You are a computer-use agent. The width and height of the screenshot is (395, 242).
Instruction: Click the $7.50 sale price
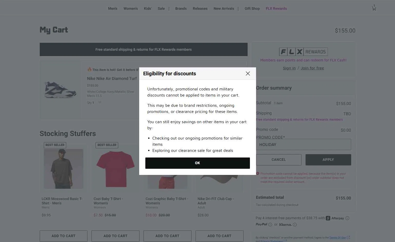point(98,215)
